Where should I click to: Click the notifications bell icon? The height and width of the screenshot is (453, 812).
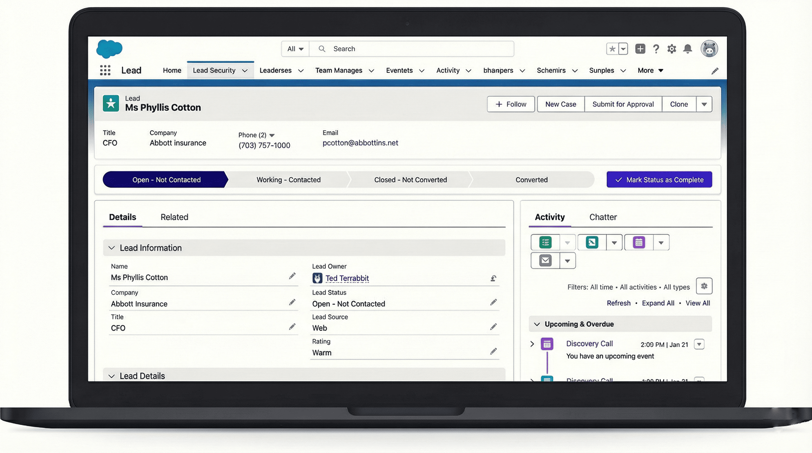coord(687,49)
